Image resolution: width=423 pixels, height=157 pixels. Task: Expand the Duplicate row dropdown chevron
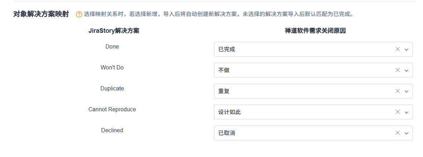coord(406,91)
